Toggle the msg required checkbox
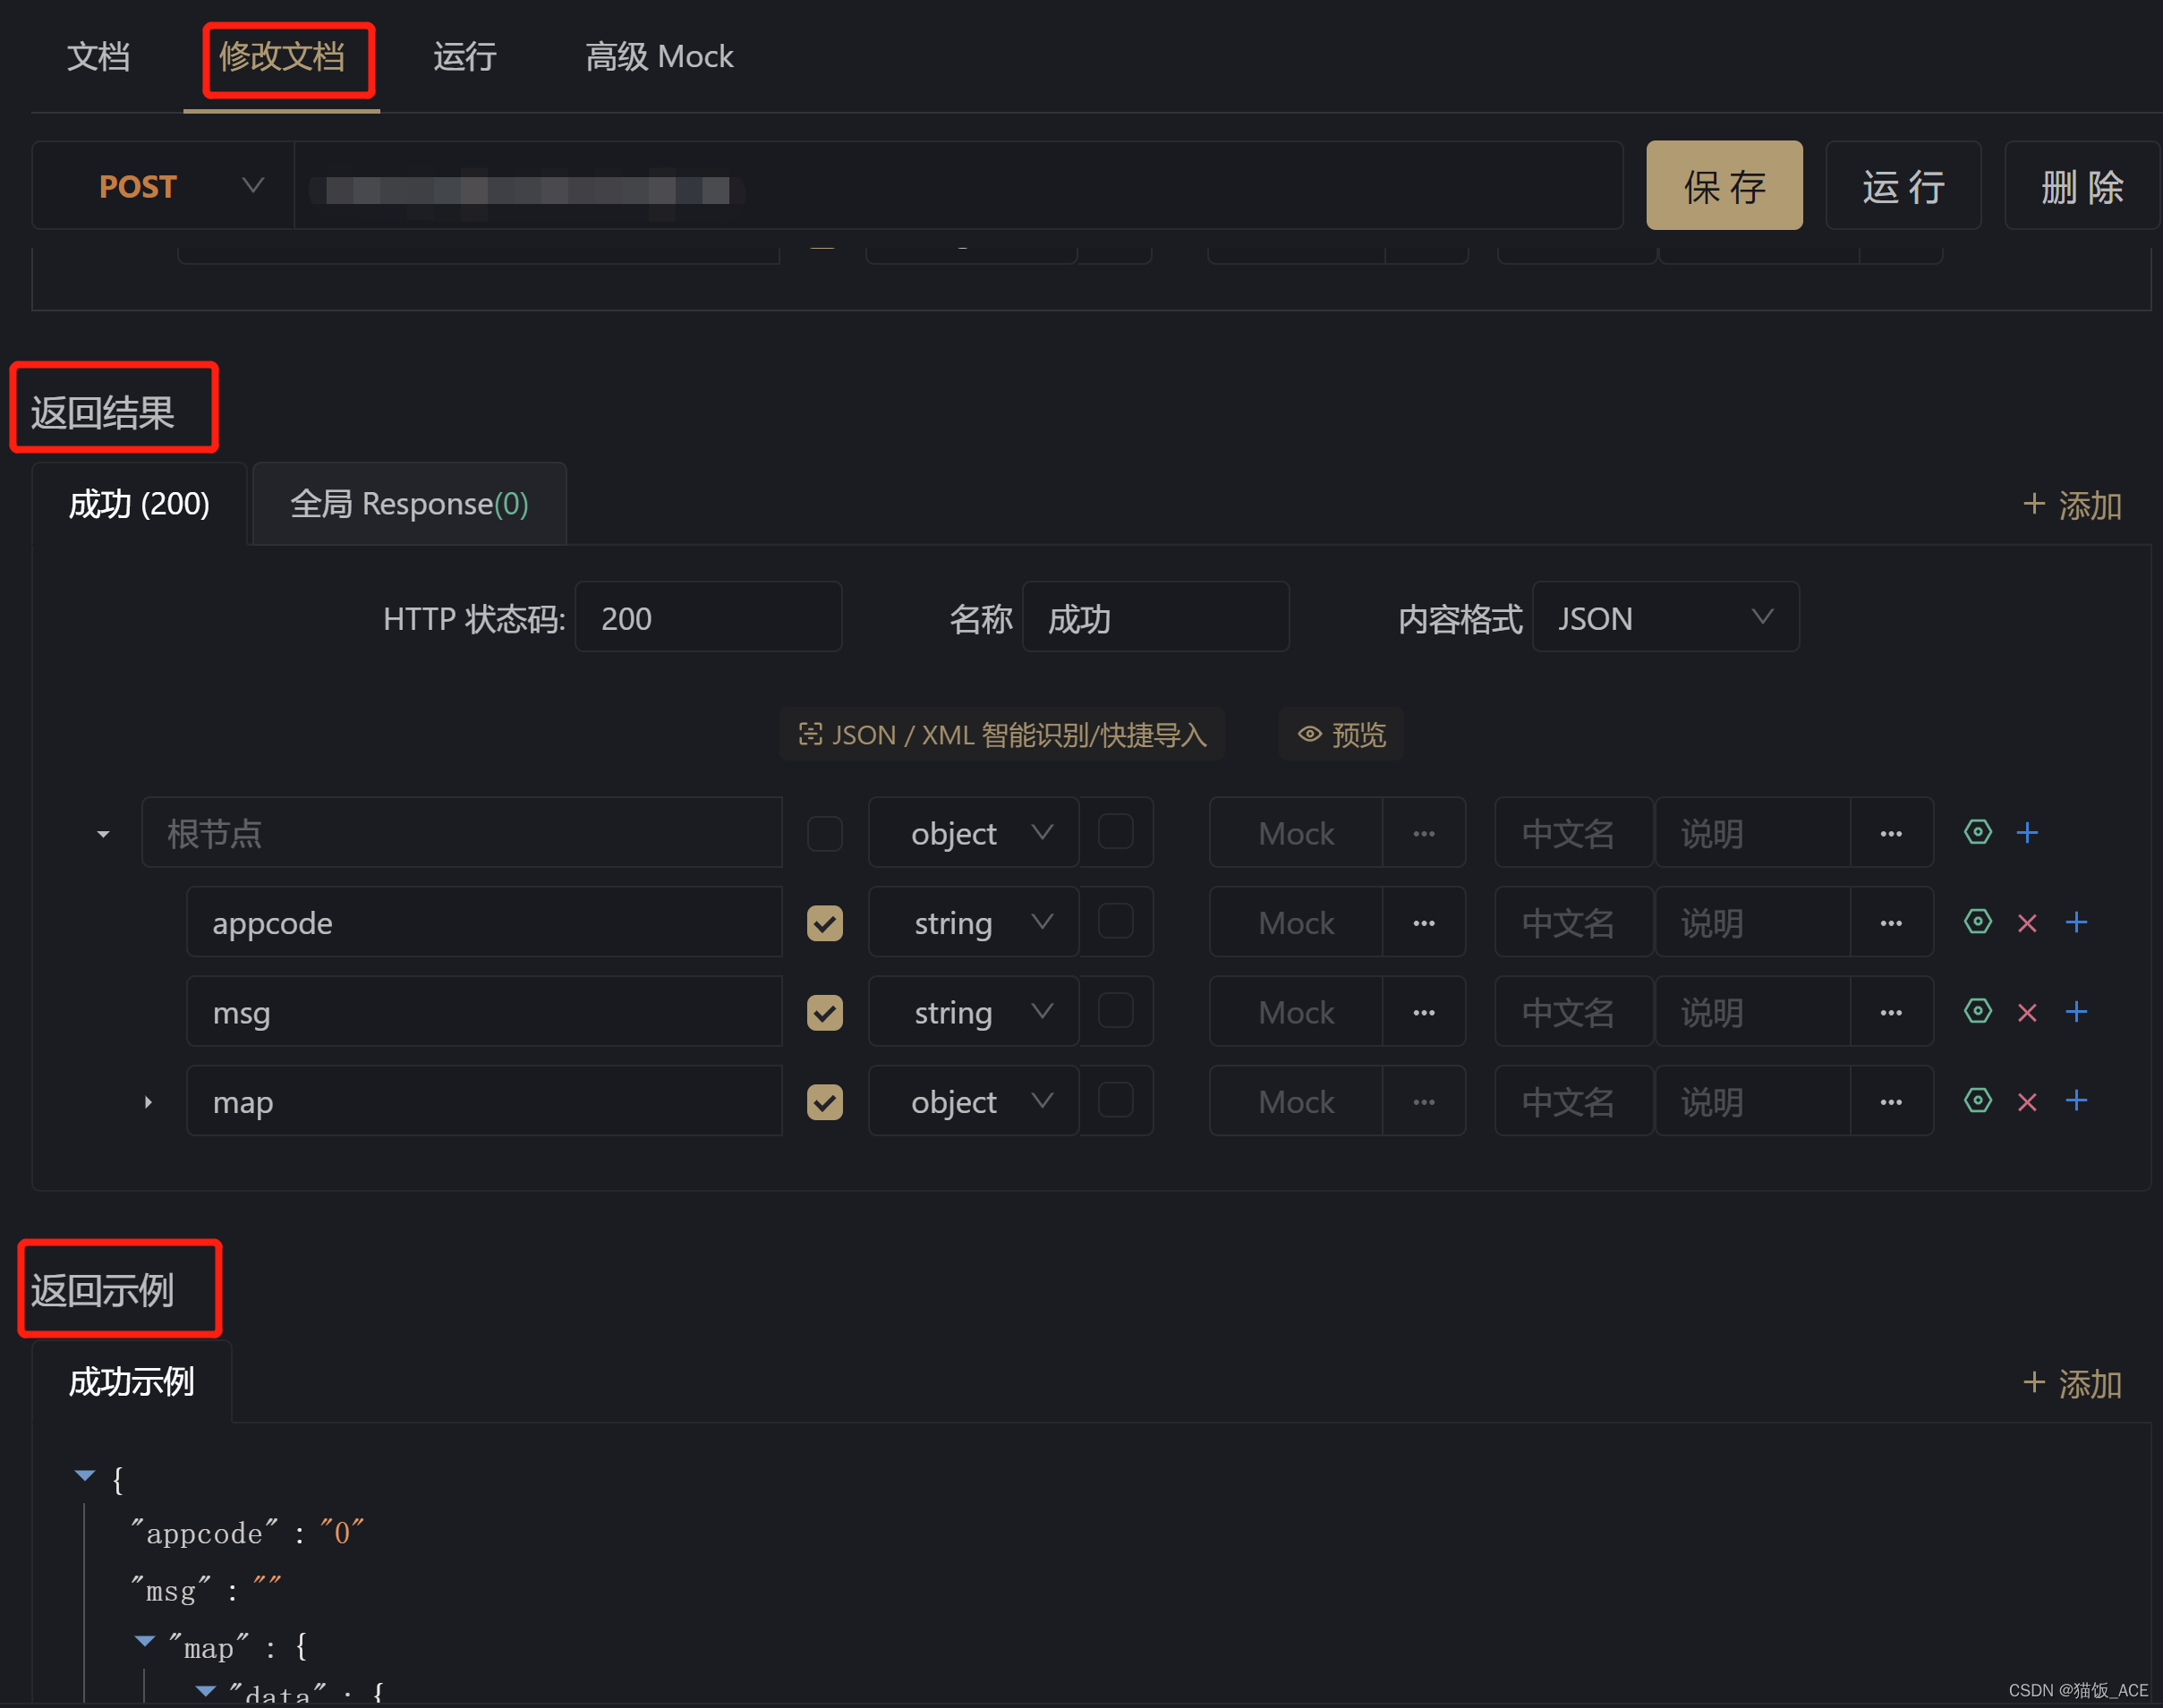 (824, 1012)
